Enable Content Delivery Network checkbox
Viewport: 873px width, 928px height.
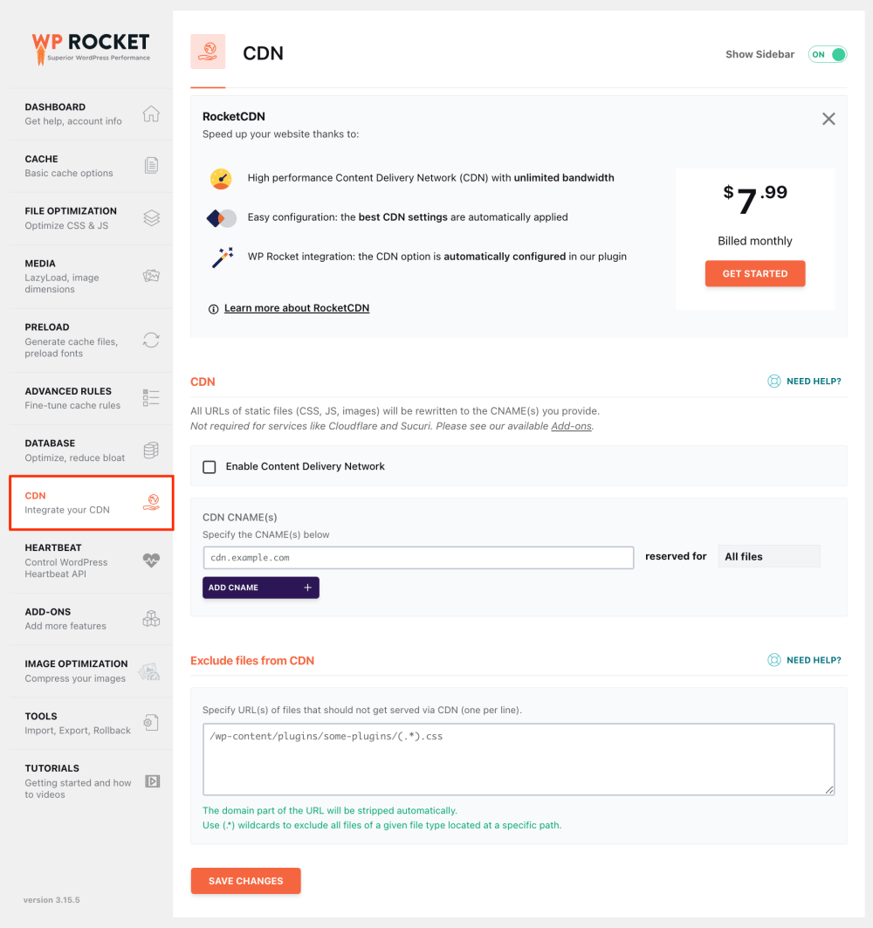coord(210,467)
